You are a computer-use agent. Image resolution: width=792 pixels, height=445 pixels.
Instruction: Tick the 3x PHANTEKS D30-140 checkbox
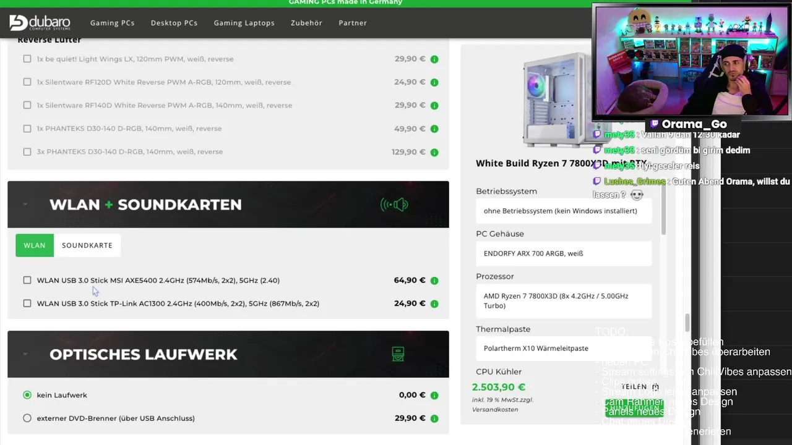coord(27,151)
